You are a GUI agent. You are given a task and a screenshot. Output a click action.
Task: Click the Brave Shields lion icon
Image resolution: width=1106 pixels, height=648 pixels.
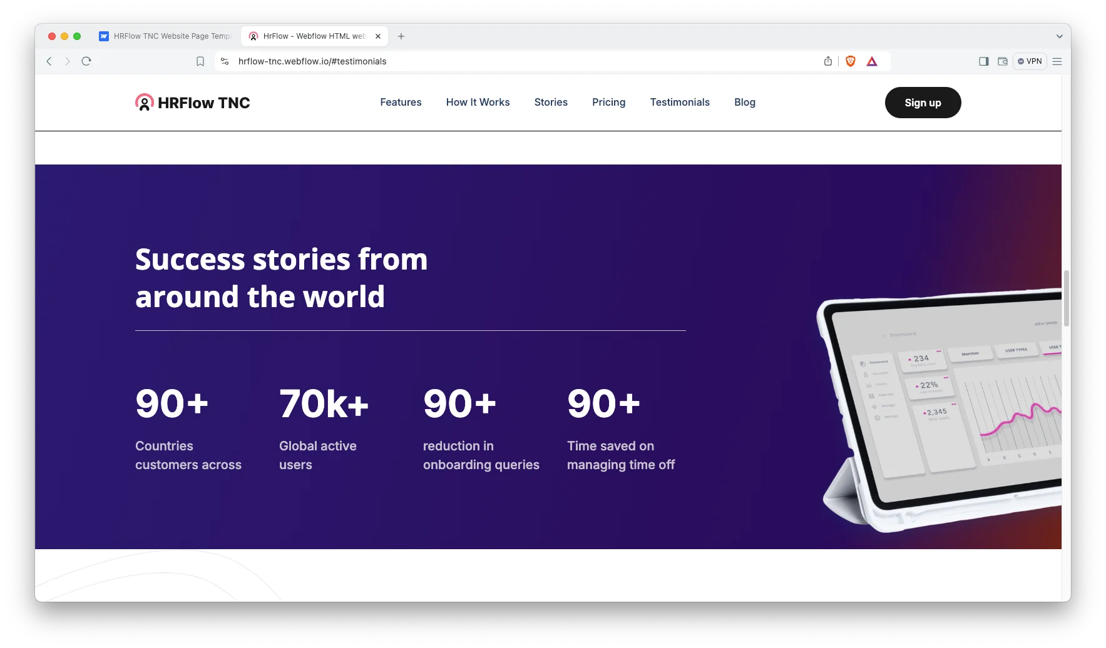pyautogui.click(x=850, y=61)
